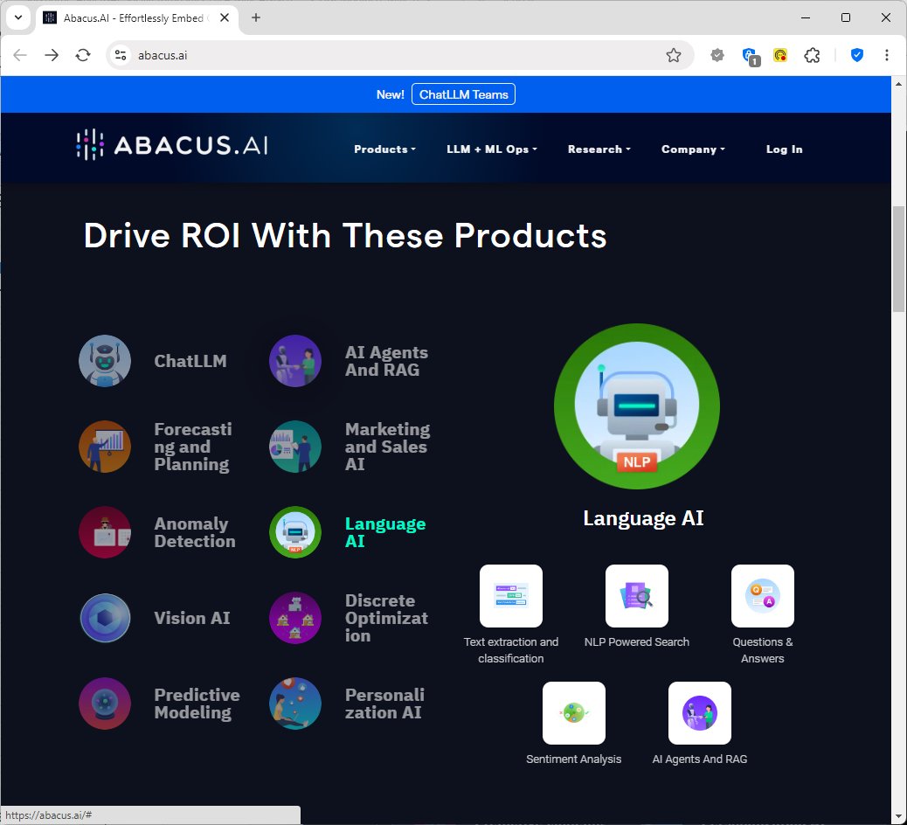Screen dimensions: 907x825
Task: Click the scrollbar up arrow
Action: (898, 84)
